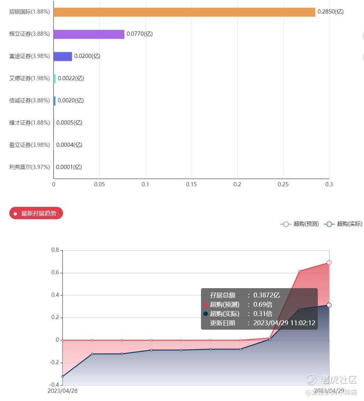The width and height of the screenshot is (364, 401).
Task: Select label 利弗莫尔(3.97%)
Action: coord(29,167)
